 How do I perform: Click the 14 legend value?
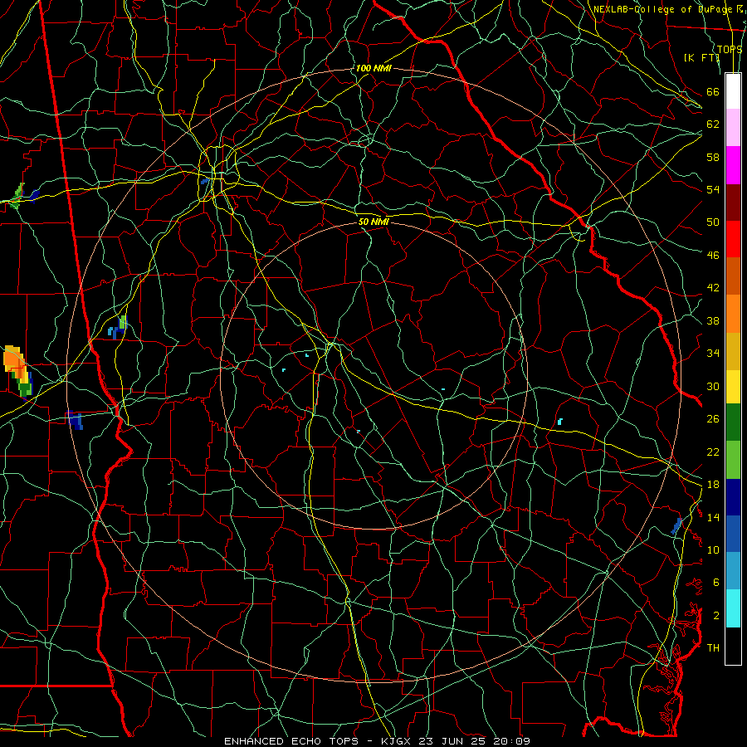coord(713,517)
